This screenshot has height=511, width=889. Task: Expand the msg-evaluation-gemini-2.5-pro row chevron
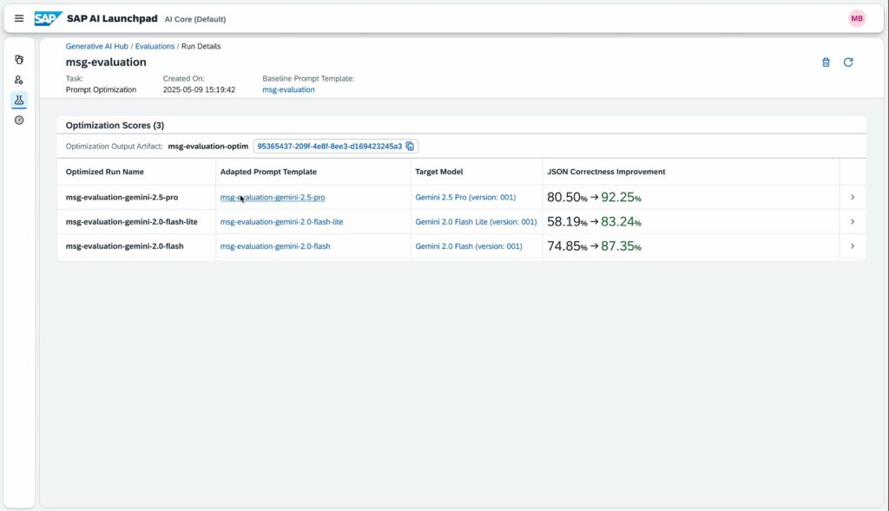(x=853, y=197)
